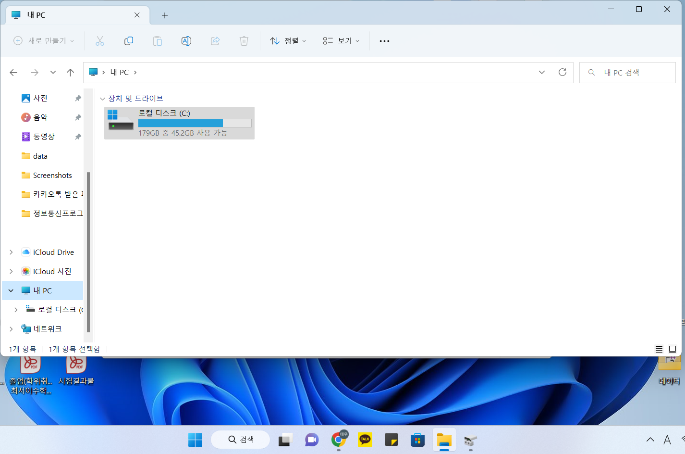The image size is (685, 454).
Task: Select 시험결과물 PDF on the desktop
Action: (76, 371)
